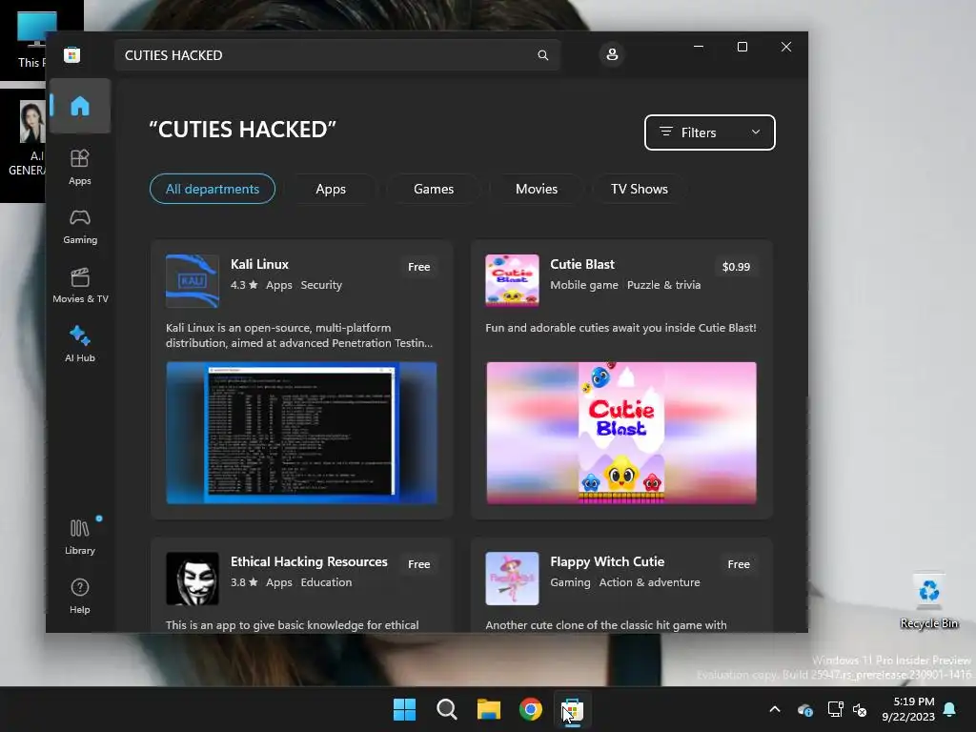976x732 pixels.
Task: Open Flappy Witch Cutie title
Action: pyautogui.click(x=607, y=561)
